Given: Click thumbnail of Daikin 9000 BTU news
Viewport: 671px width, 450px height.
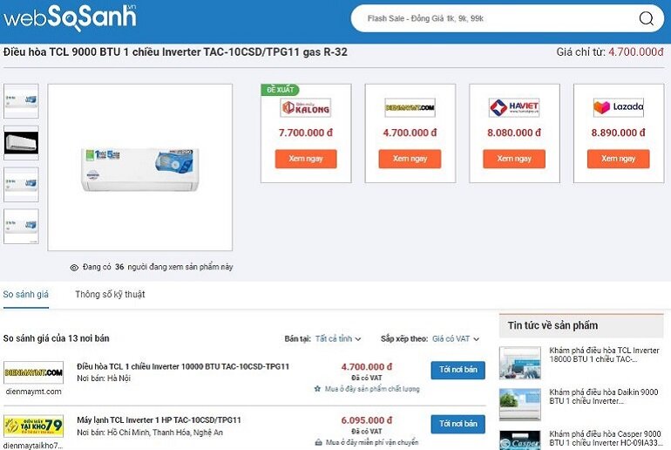Looking at the screenshot, I should click(x=520, y=405).
